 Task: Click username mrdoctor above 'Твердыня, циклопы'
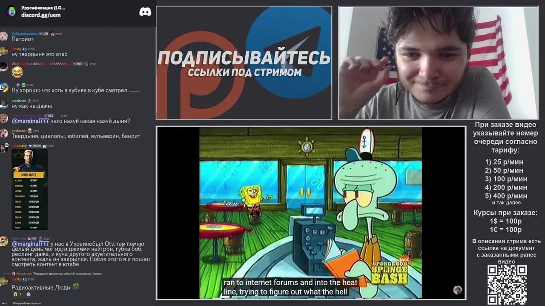[19, 131]
